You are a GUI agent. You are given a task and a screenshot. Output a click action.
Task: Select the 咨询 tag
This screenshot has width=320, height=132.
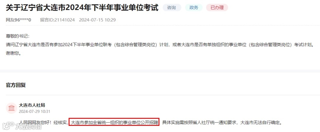pyautogui.click(x=172, y=8)
